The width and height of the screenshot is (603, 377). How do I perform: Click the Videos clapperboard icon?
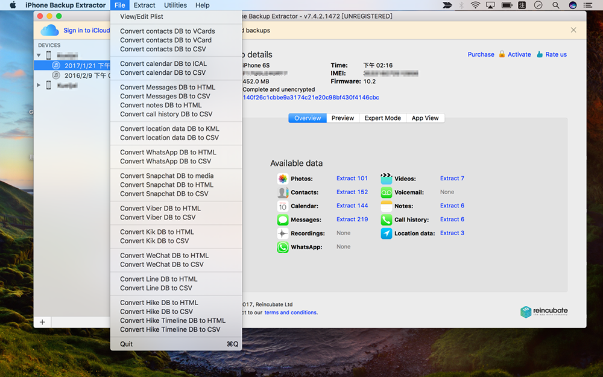tap(386, 179)
